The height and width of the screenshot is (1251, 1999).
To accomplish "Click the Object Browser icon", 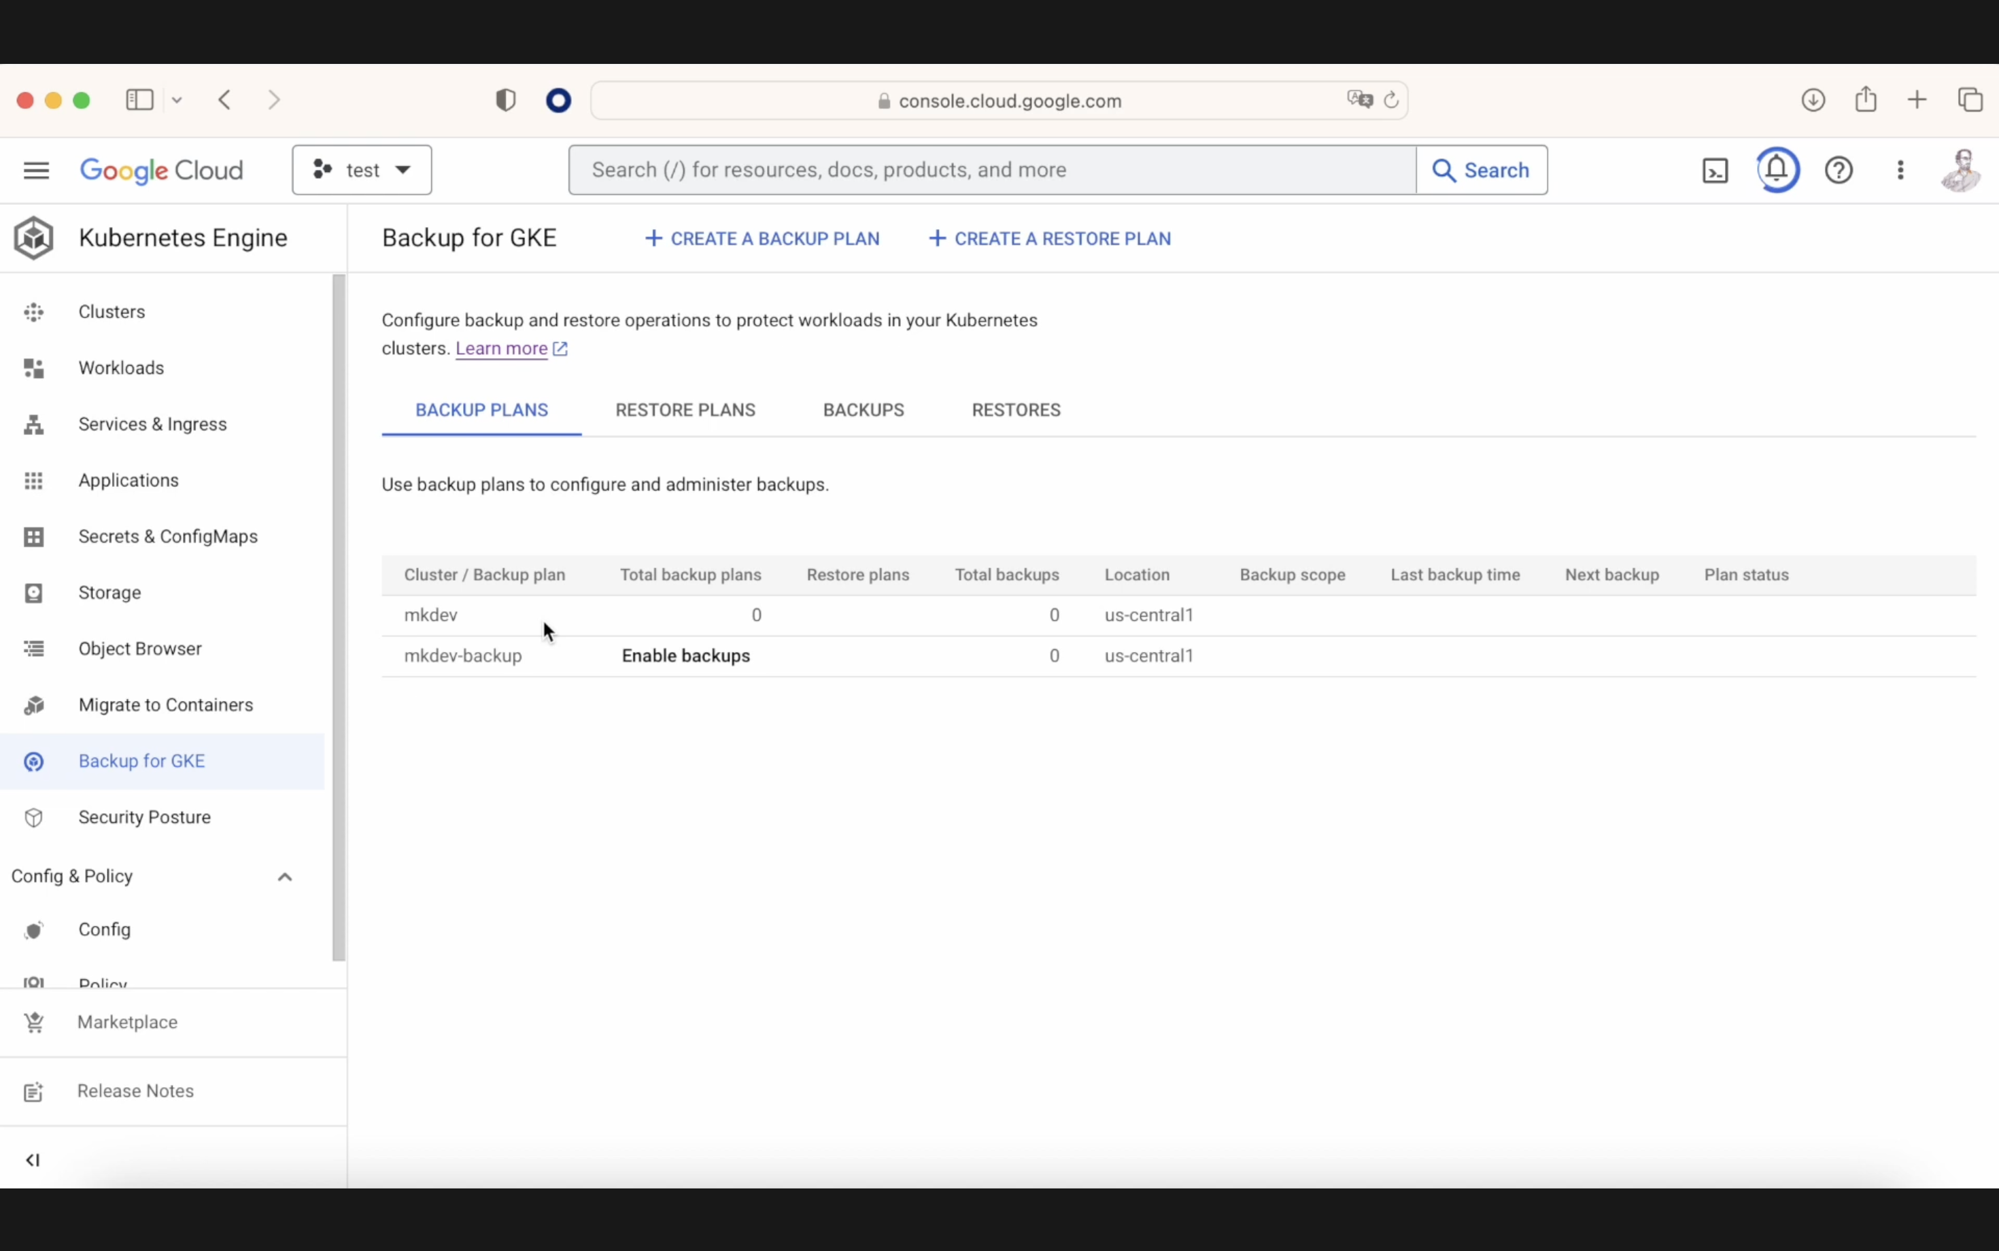I will [35, 649].
